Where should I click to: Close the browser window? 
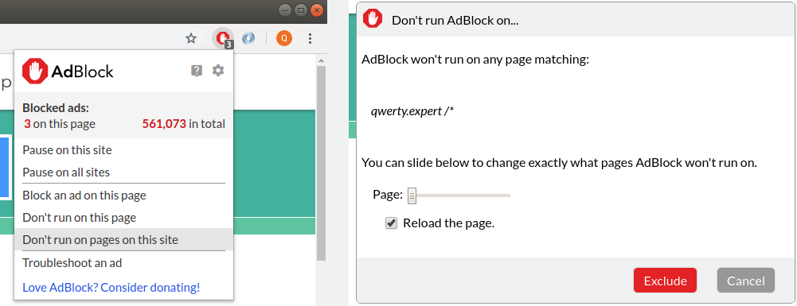(317, 10)
